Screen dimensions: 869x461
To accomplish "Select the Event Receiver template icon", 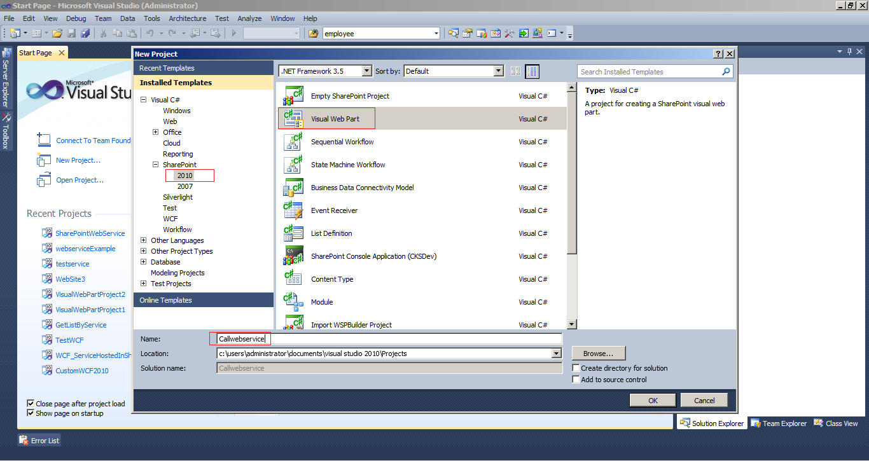I will [x=293, y=210].
